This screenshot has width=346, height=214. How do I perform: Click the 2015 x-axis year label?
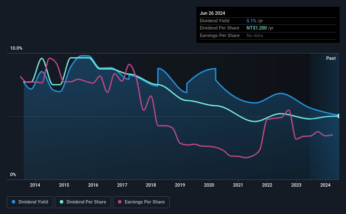pos(64,185)
